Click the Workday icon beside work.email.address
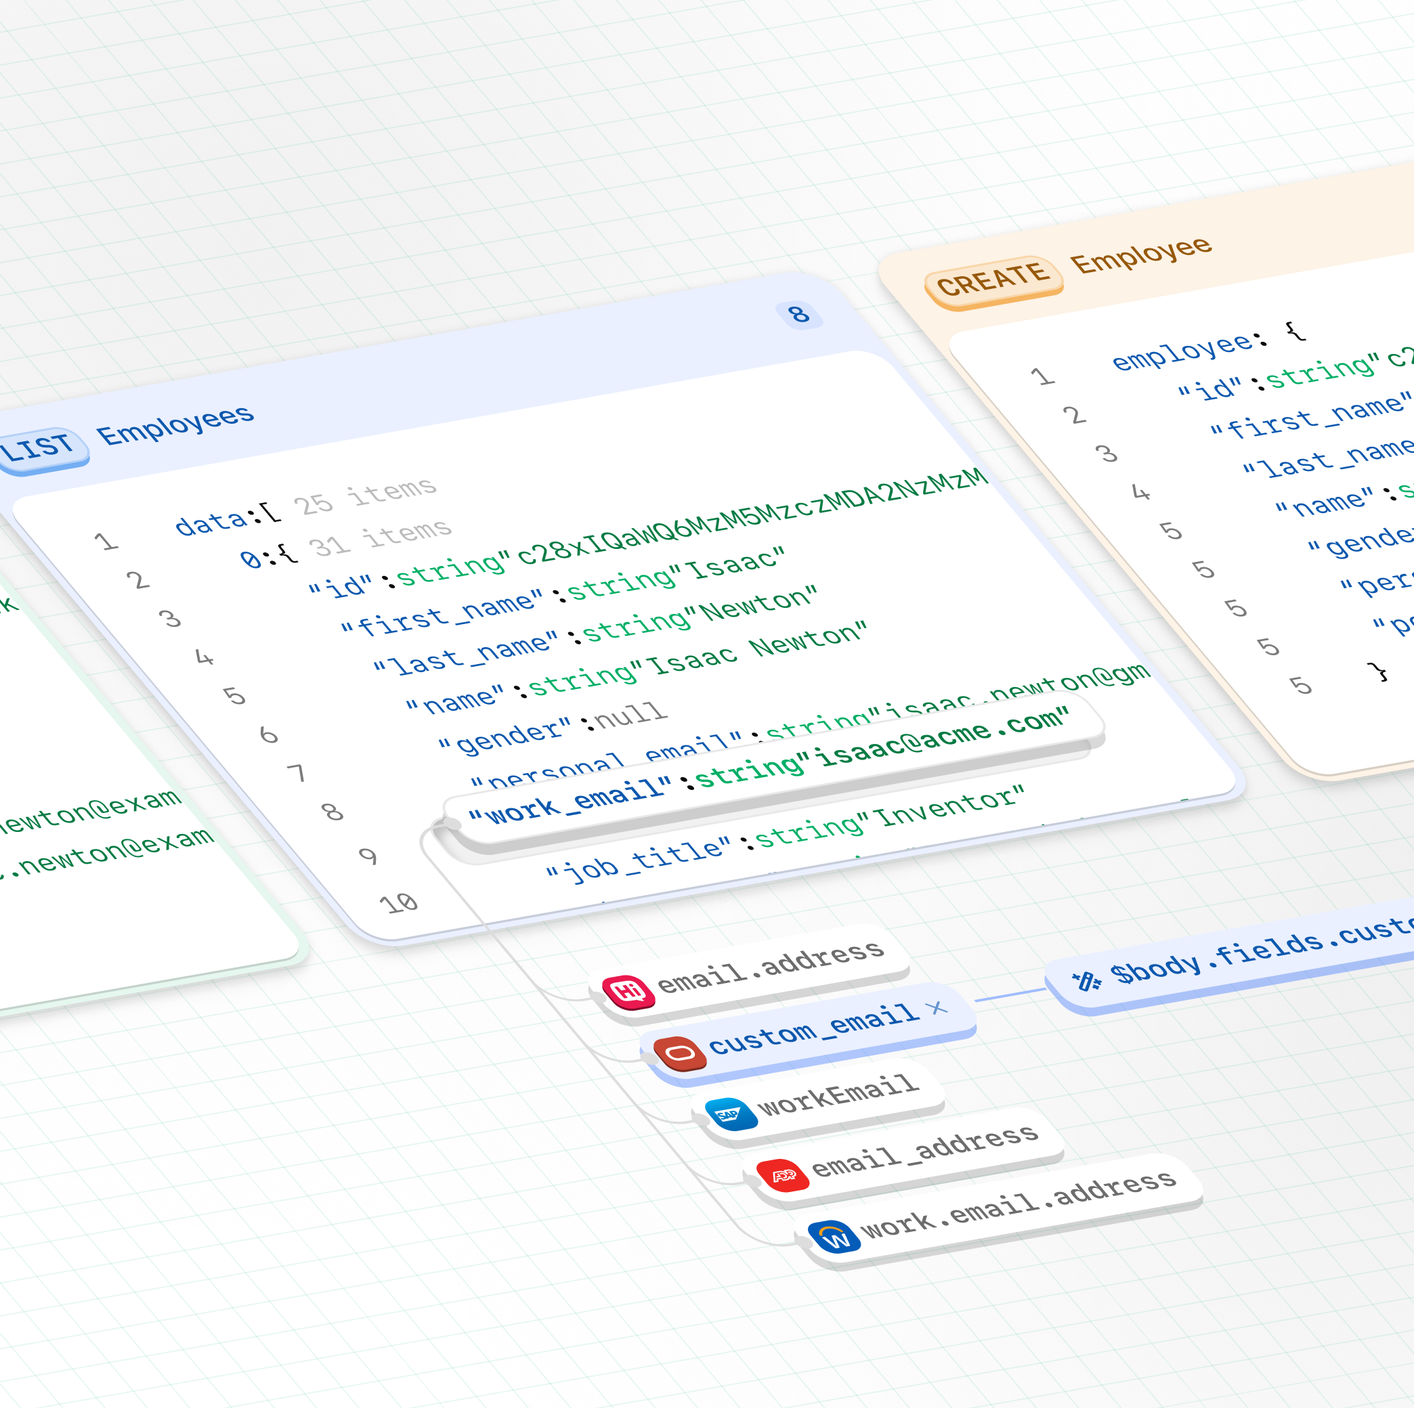 834,1237
